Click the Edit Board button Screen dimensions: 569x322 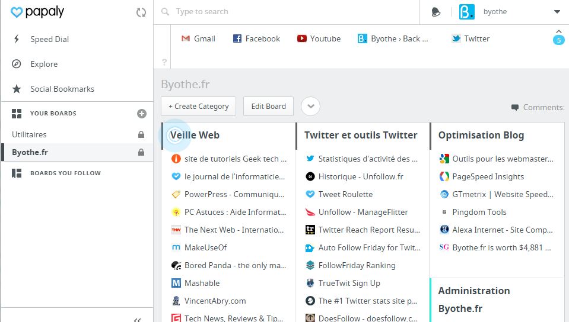268,106
